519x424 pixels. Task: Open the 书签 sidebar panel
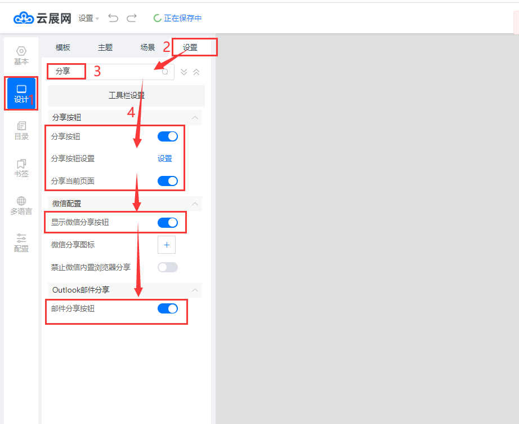[x=21, y=168]
